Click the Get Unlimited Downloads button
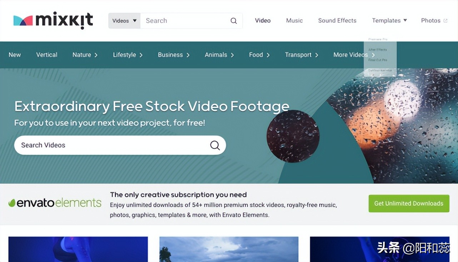 (x=409, y=203)
